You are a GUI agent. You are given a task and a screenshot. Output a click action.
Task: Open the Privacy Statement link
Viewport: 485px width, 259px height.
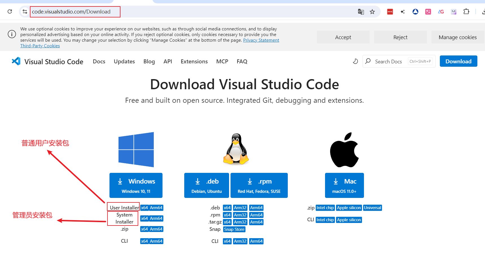pyautogui.click(x=261, y=40)
